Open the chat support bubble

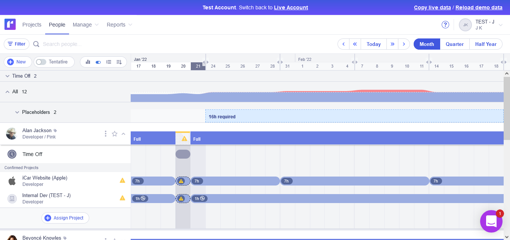[491, 221]
